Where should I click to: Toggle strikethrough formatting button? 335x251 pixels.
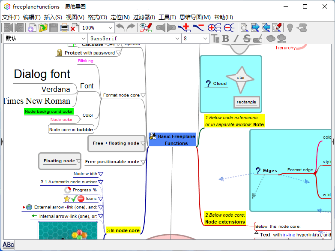(246, 39)
